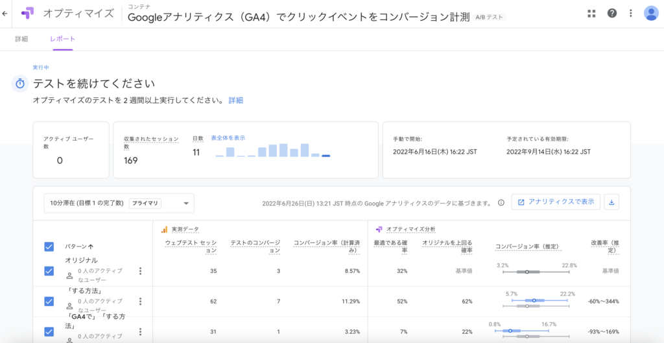
Task: Click the テストを続けてください heading
Action: (93, 83)
